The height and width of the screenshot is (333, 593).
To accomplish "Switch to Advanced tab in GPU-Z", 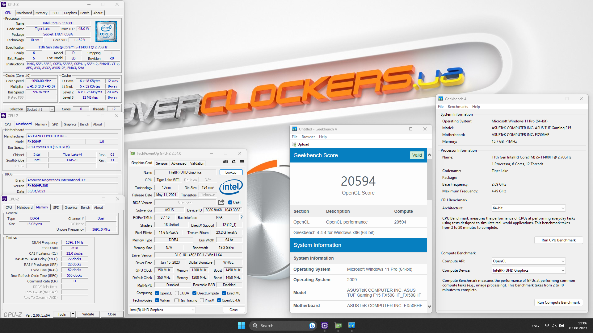I will tap(179, 163).
